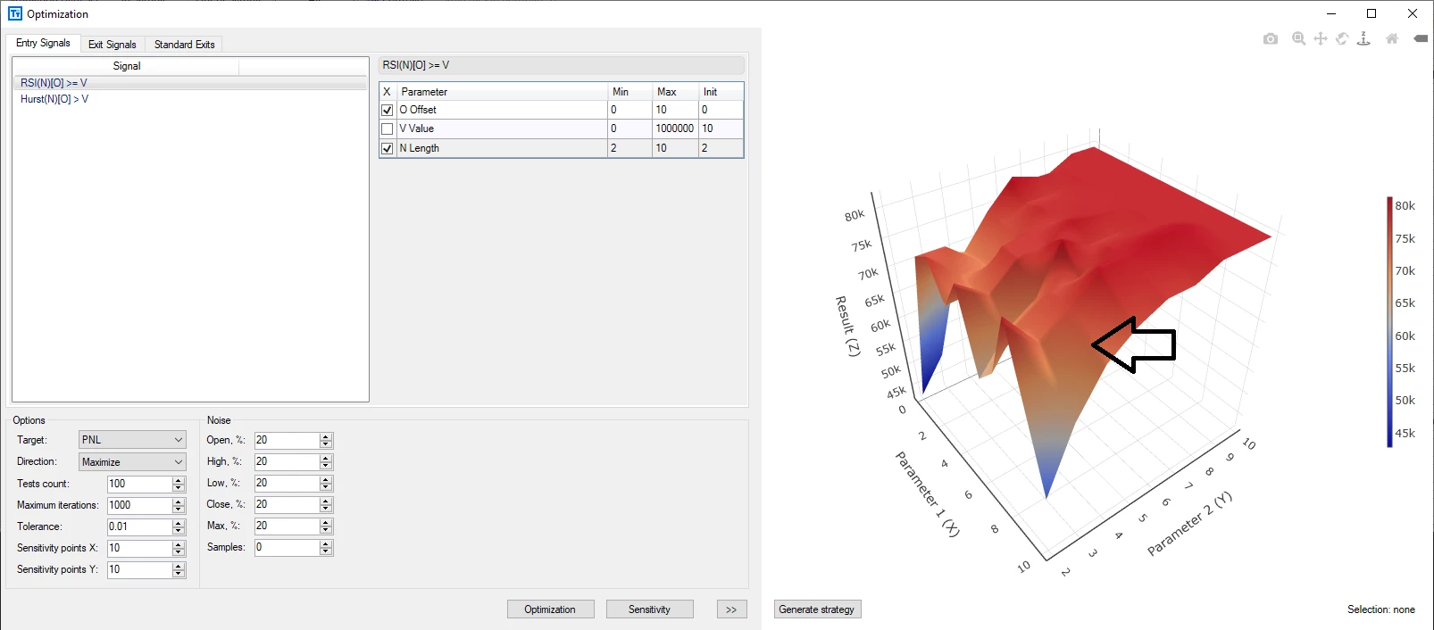
Task: Download the plot as image via camera icon
Action: click(x=1271, y=38)
